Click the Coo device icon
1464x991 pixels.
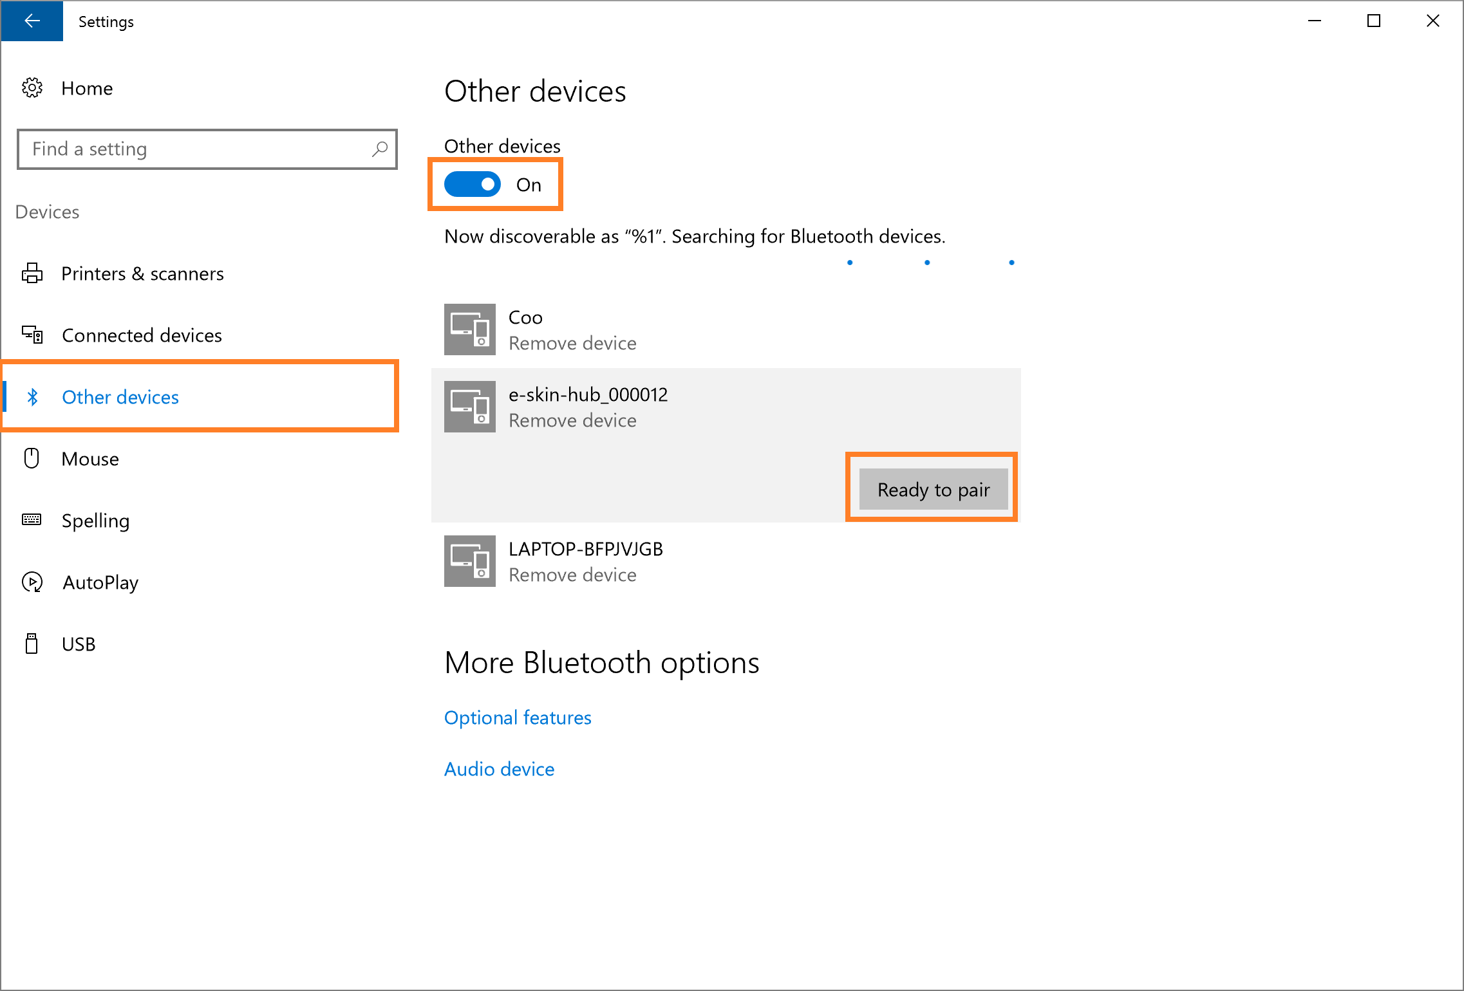click(x=470, y=329)
